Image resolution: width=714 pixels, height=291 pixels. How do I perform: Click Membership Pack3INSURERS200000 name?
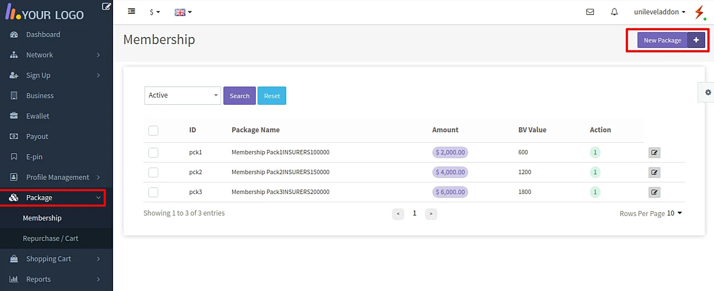pyautogui.click(x=280, y=192)
